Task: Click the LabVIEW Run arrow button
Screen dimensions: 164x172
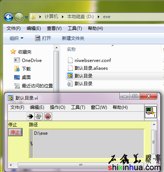Action: click(x=30, y=116)
